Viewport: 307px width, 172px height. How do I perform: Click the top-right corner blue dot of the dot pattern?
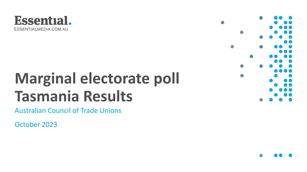290,18
